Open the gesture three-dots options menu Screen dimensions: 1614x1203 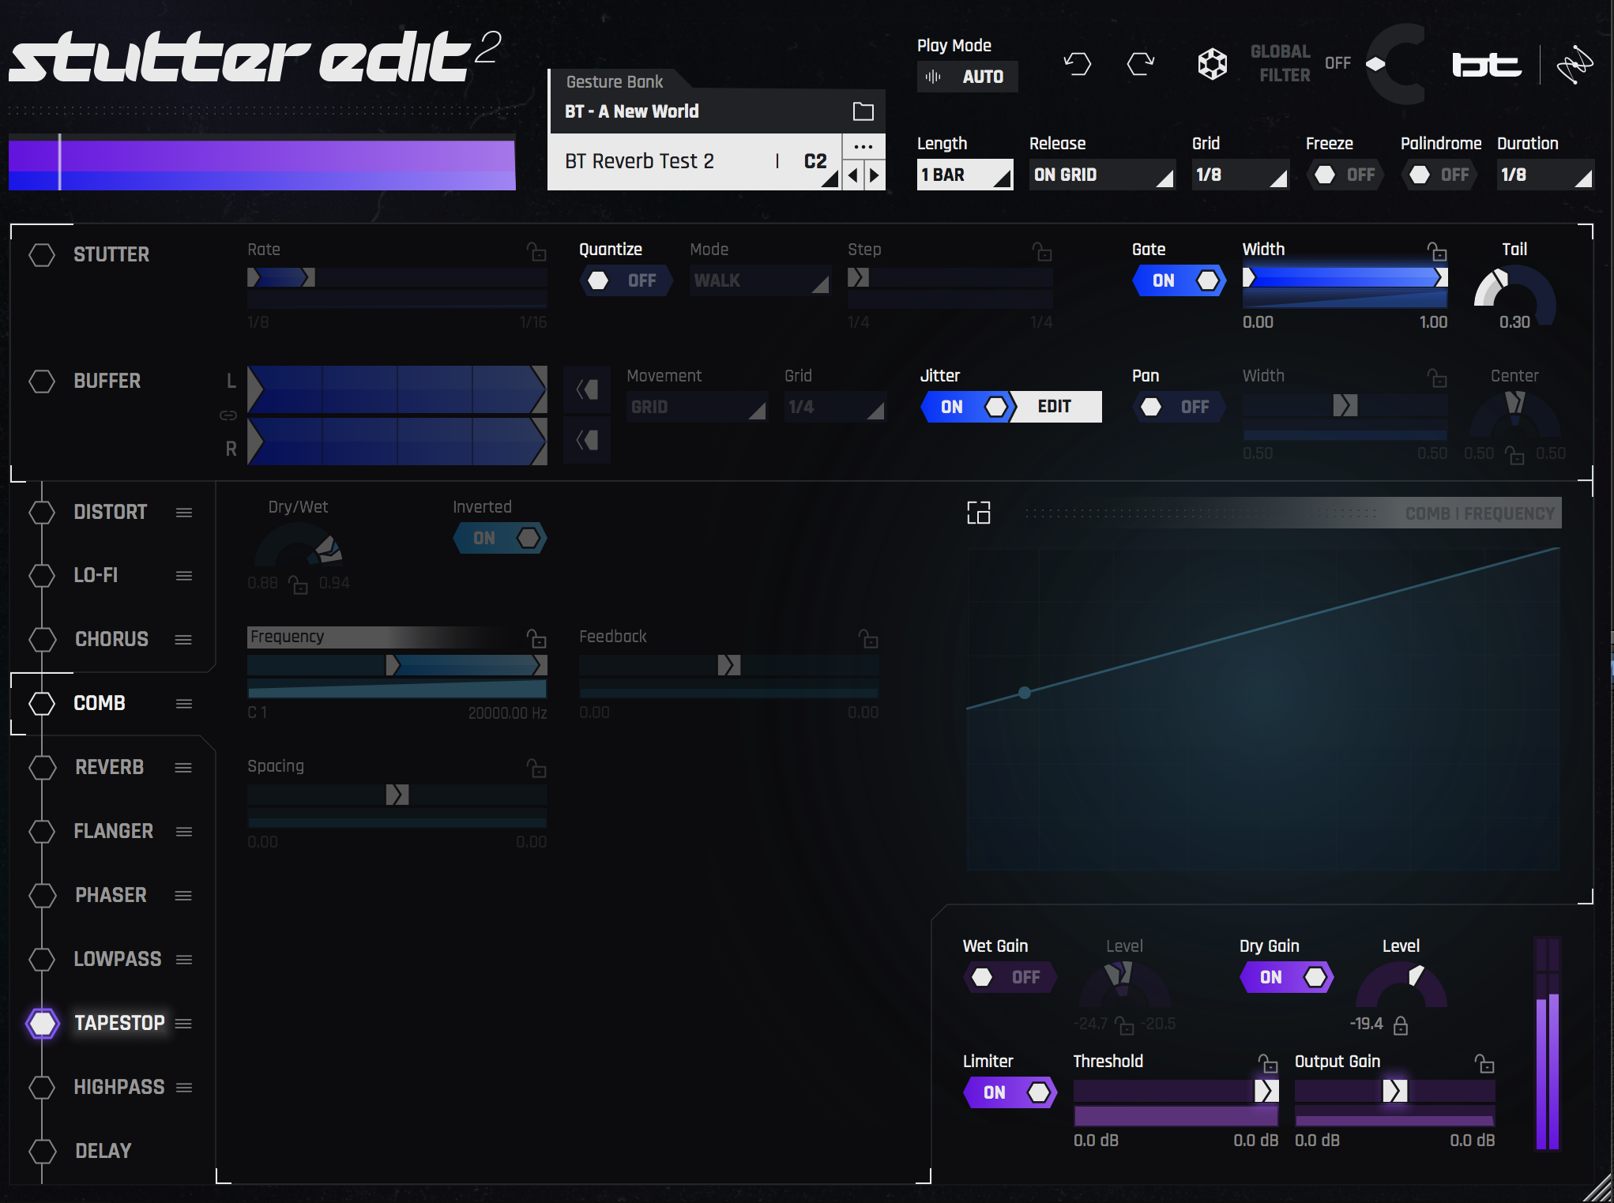(x=863, y=147)
